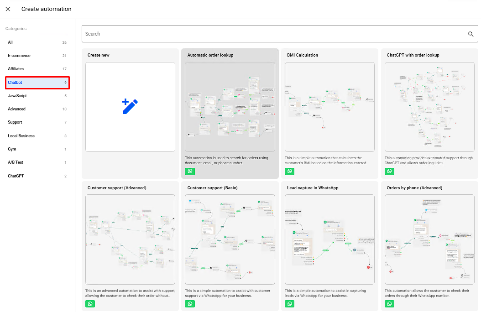Click WhatsApp icon under ChatGPT with order lookup
Screen dimensions: 481x312
coord(389,172)
